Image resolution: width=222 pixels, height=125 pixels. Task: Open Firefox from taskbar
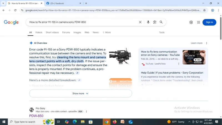(x=114, y=122)
